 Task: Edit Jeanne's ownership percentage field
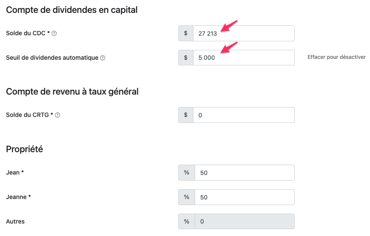(x=245, y=197)
